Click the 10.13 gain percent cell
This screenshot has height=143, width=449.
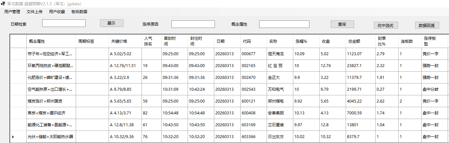[x=306, y=113]
